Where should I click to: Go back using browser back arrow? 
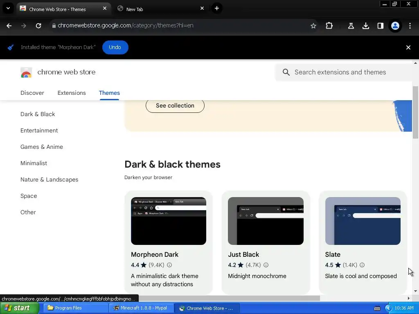click(x=9, y=26)
